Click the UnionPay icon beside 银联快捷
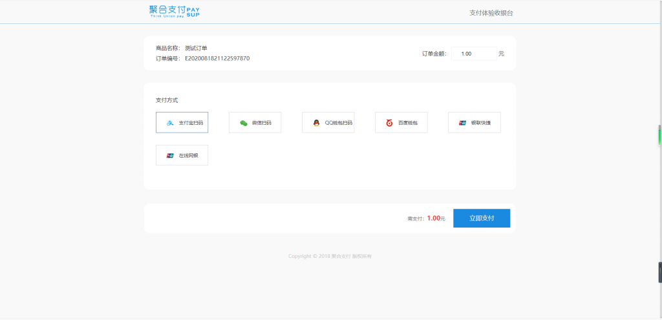This screenshot has width=662, height=320. tap(462, 123)
